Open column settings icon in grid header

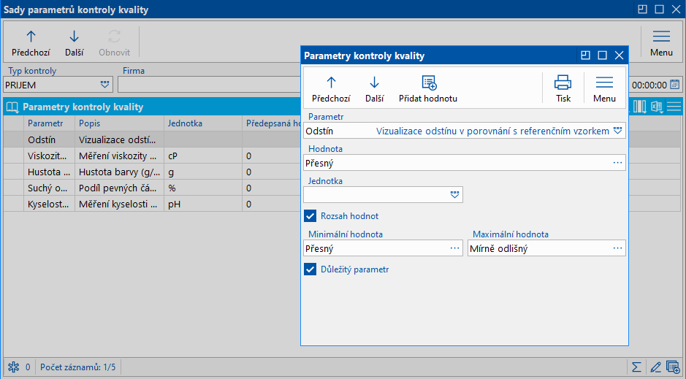640,107
